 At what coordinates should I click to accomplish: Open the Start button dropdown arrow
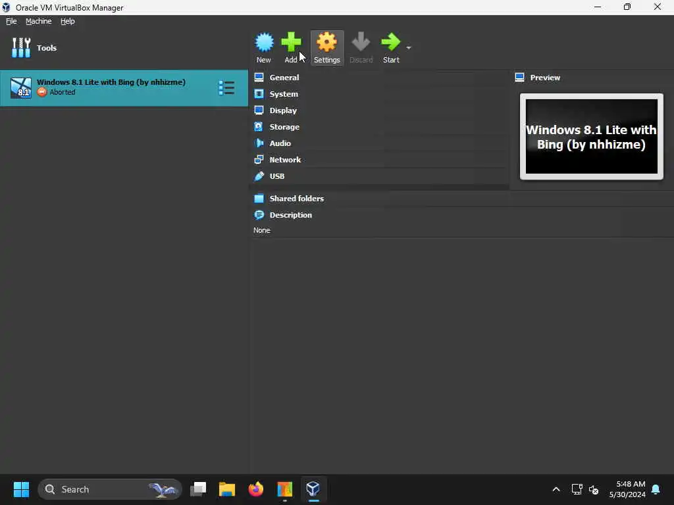(x=408, y=47)
